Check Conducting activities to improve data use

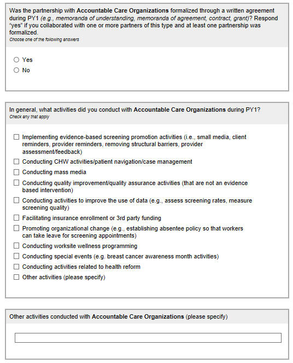coord(16,200)
